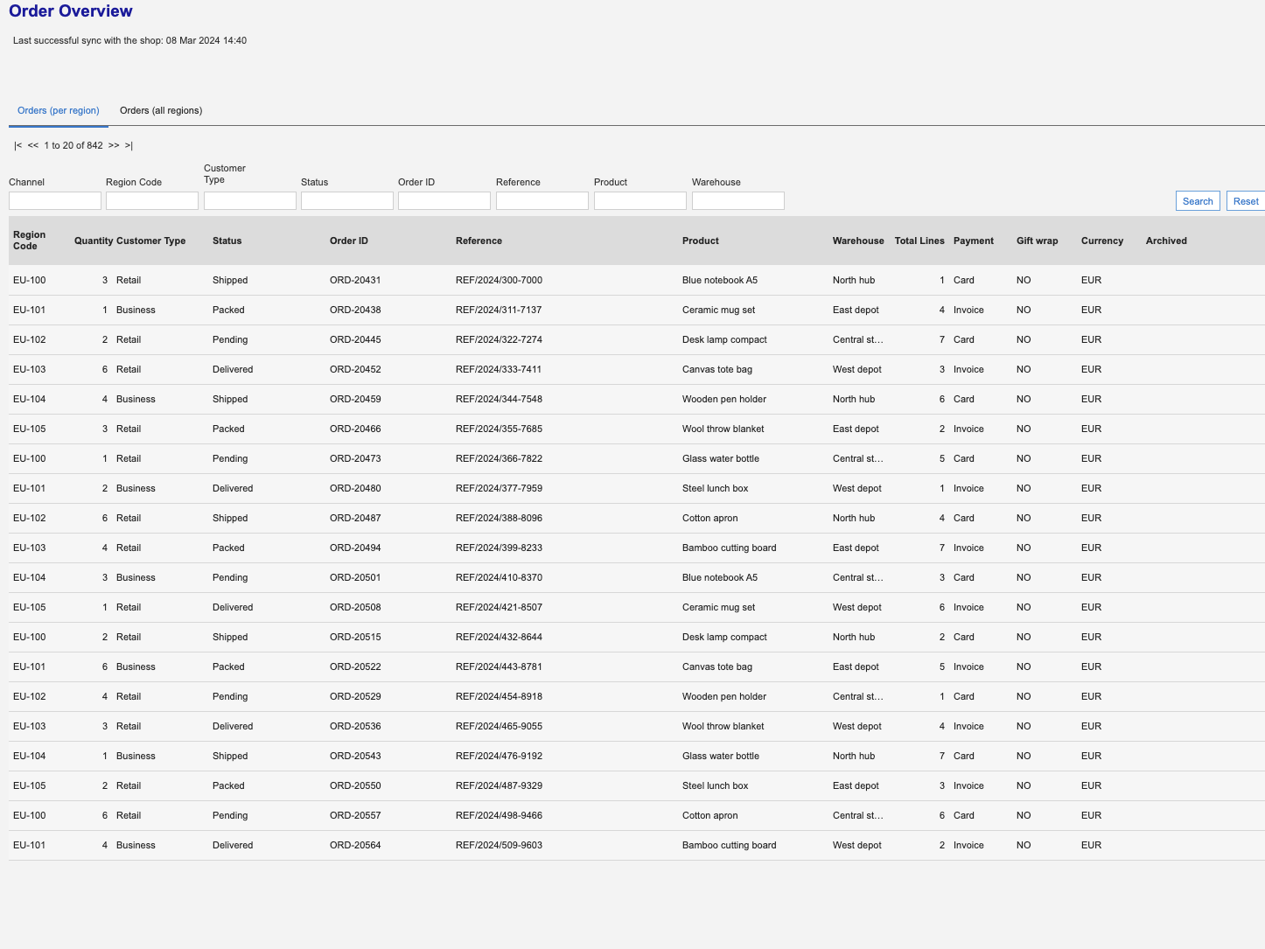Image resolution: width=1265 pixels, height=949 pixels.
Task: Jump to last page of results
Action: pyautogui.click(x=129, y=145)
